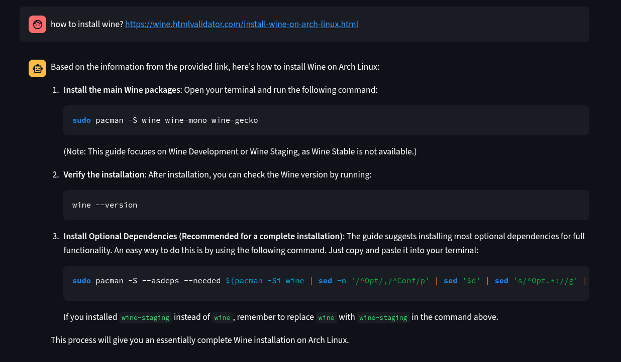621x362 pixels.
Task: Click the last inline "wine-staging" code tag
Action: [x=383, y=317]
